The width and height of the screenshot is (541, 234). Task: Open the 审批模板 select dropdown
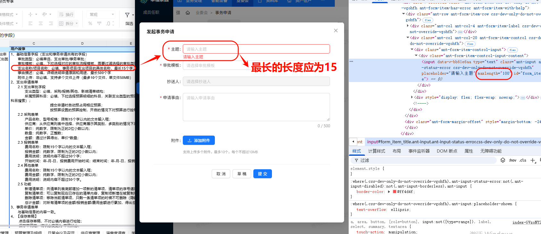point(256,65)
